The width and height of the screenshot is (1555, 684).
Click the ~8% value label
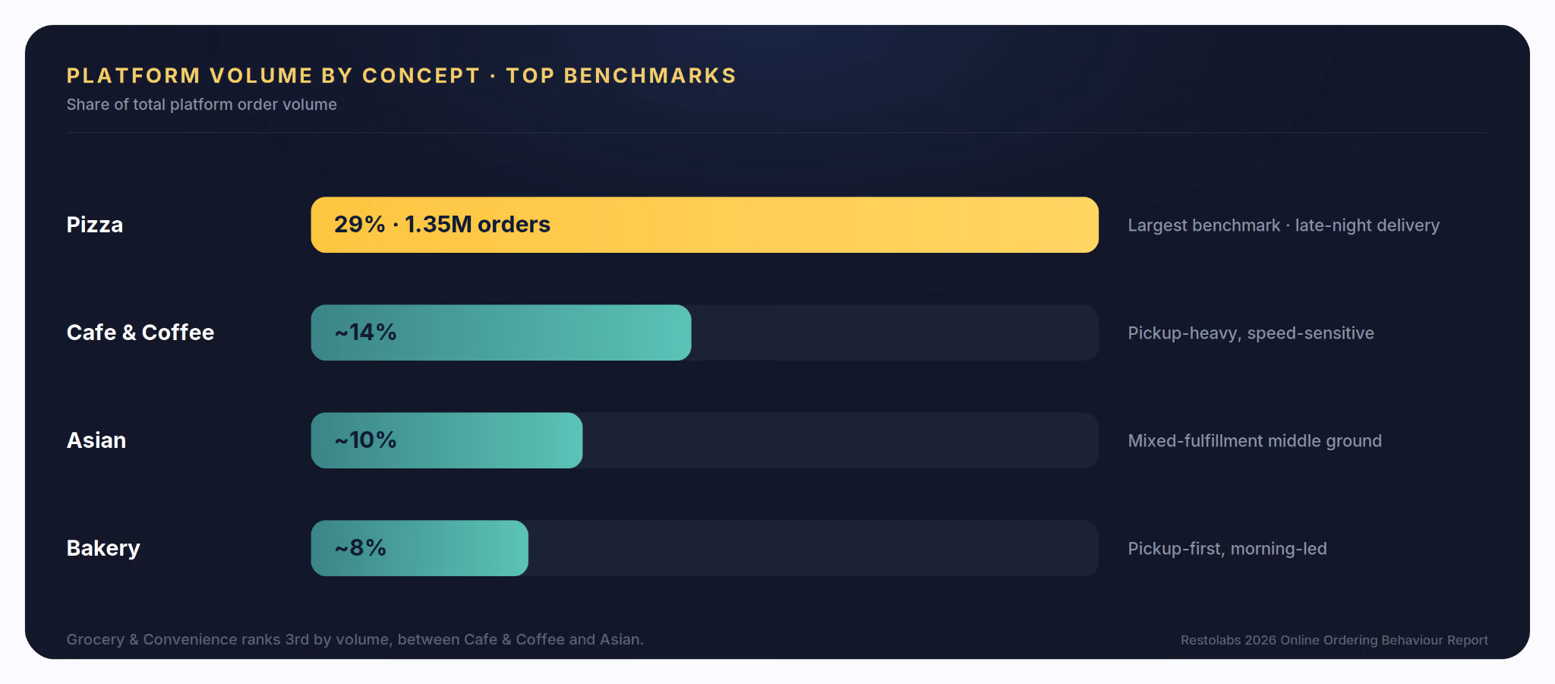coord(361,548)
